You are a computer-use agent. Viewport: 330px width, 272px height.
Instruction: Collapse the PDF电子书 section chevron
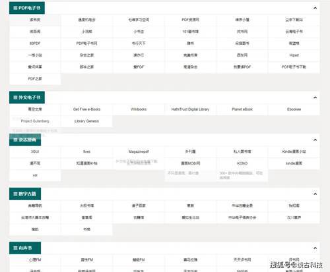tap(315, 8)
